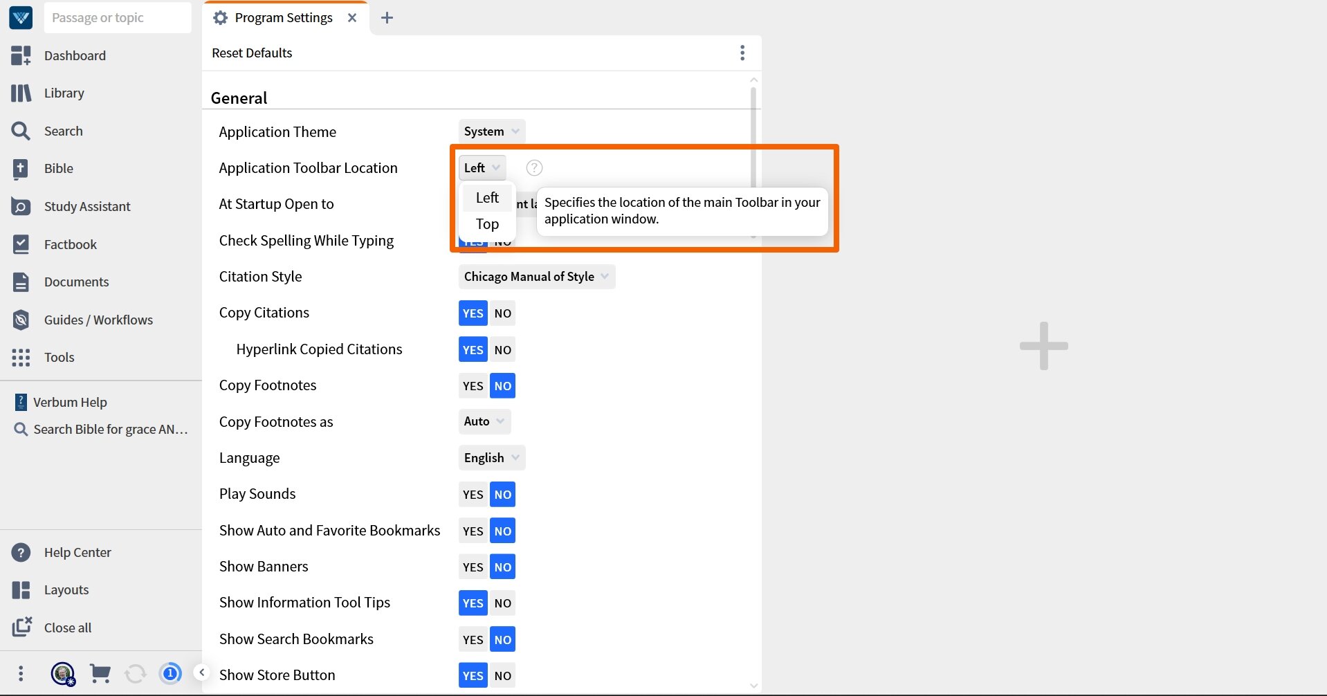This screenshot has width=1327, height=696.
Task: Open the Language English dropdown
Action: [x=491, y=457]
